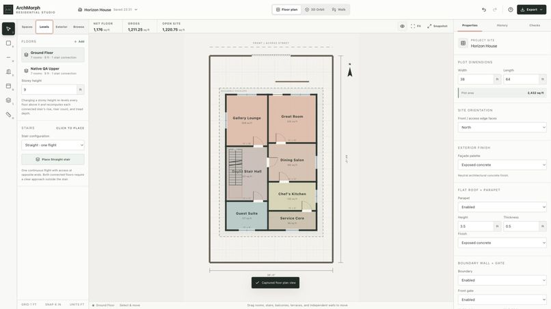The width and height of the screenshot is (551, 309).
Task: Select the Service Core room
Action: (292, 220)
